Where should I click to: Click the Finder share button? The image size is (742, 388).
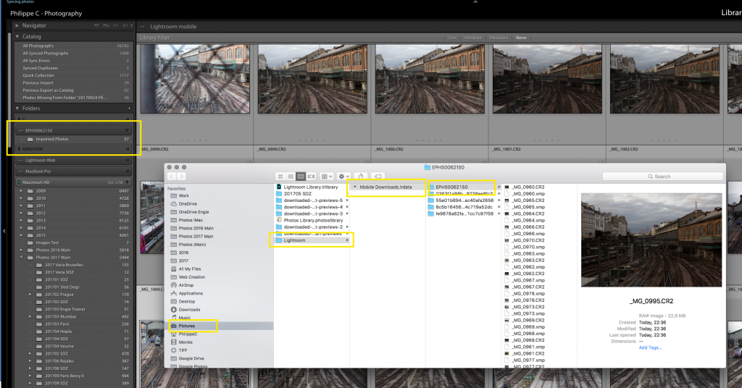click(x=361, y=177)
